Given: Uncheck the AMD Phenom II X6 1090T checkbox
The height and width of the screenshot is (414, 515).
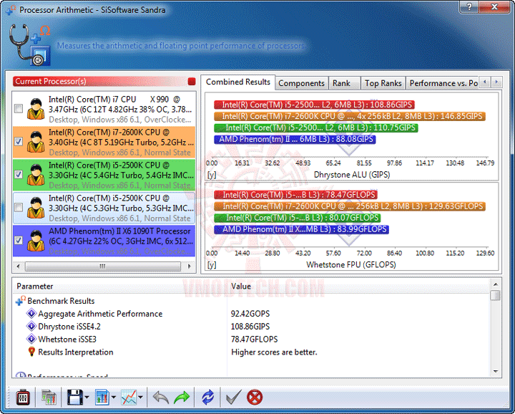Looking at the screenshot, I should tap(19, 240).
